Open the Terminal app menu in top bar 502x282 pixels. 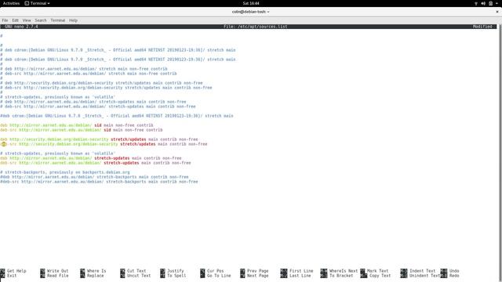tap(37, 3)
